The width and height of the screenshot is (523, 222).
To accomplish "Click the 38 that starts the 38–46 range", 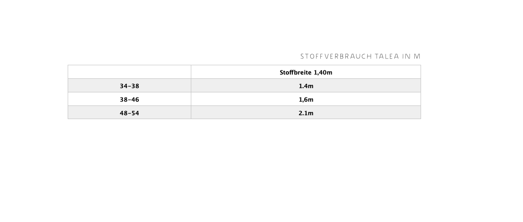I will click(x=124, y=100).
